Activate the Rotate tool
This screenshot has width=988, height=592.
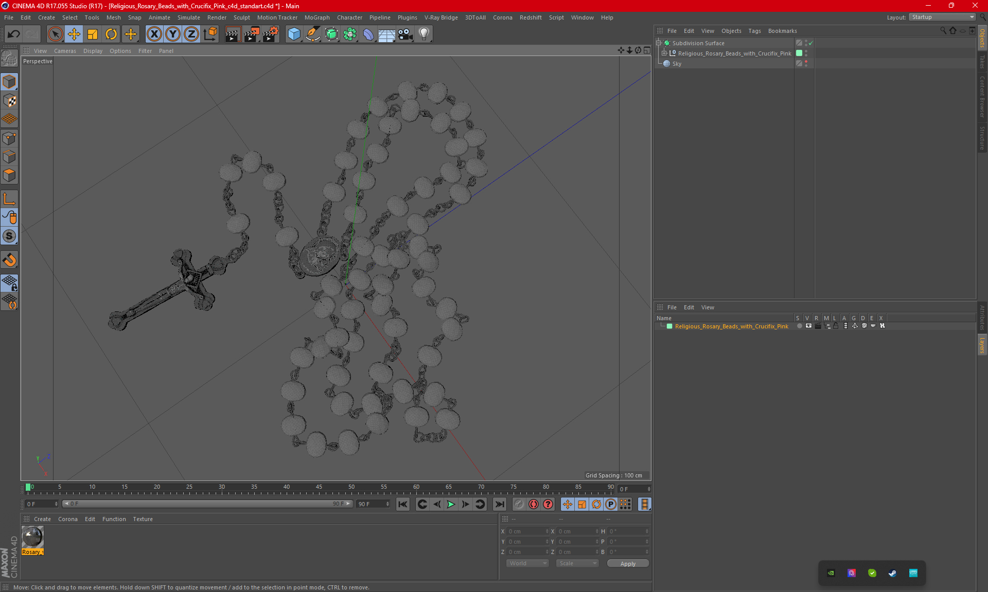pos(111,34)
